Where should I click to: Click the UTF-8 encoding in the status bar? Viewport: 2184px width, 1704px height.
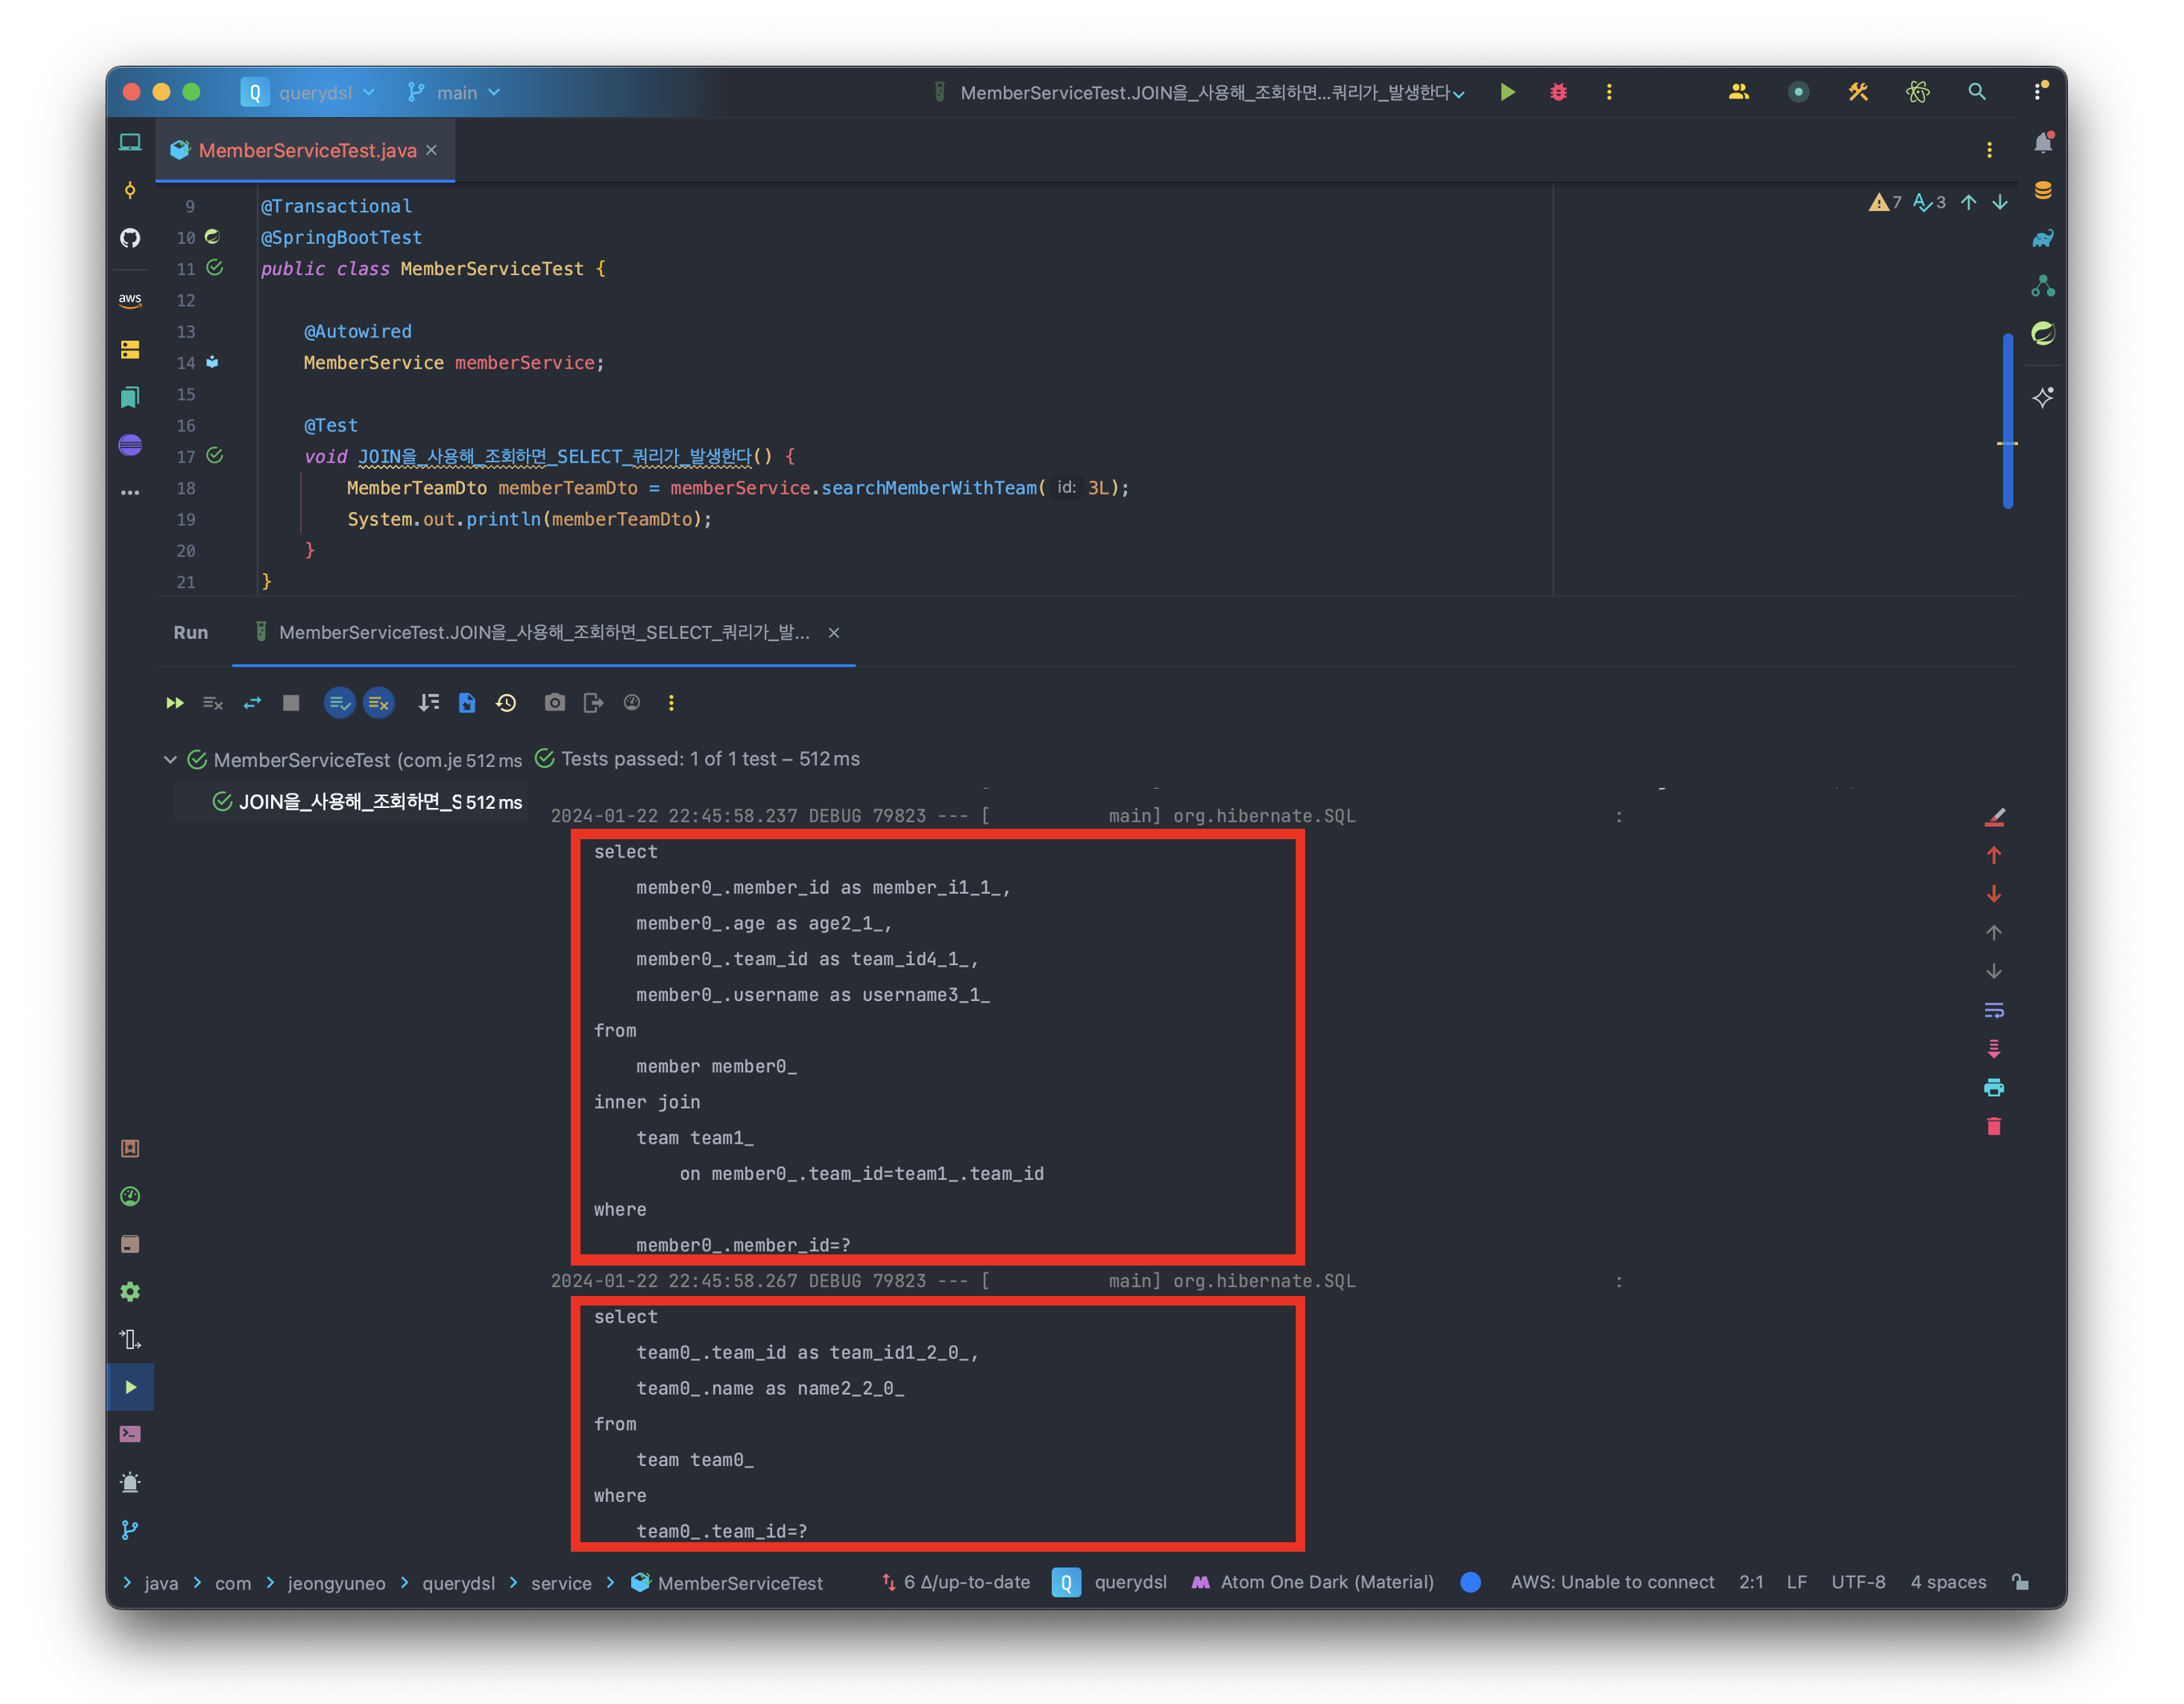coord(1857,1582)
